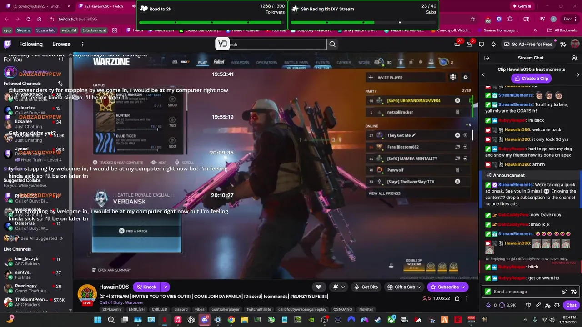Image resolution: width=582 pixels, height=327 pixels.
Task: Click the Road to 2k followers progress bar
Action: 212,22
